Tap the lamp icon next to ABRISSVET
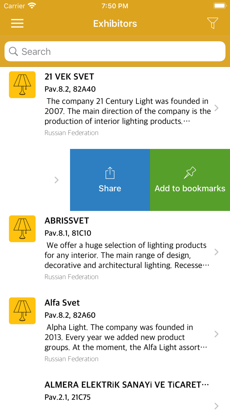The image size is (230, 410). click(22, 228)
